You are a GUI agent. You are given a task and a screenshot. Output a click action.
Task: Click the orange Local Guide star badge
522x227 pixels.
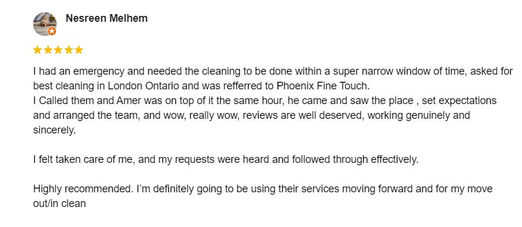(x=51, y=32)
